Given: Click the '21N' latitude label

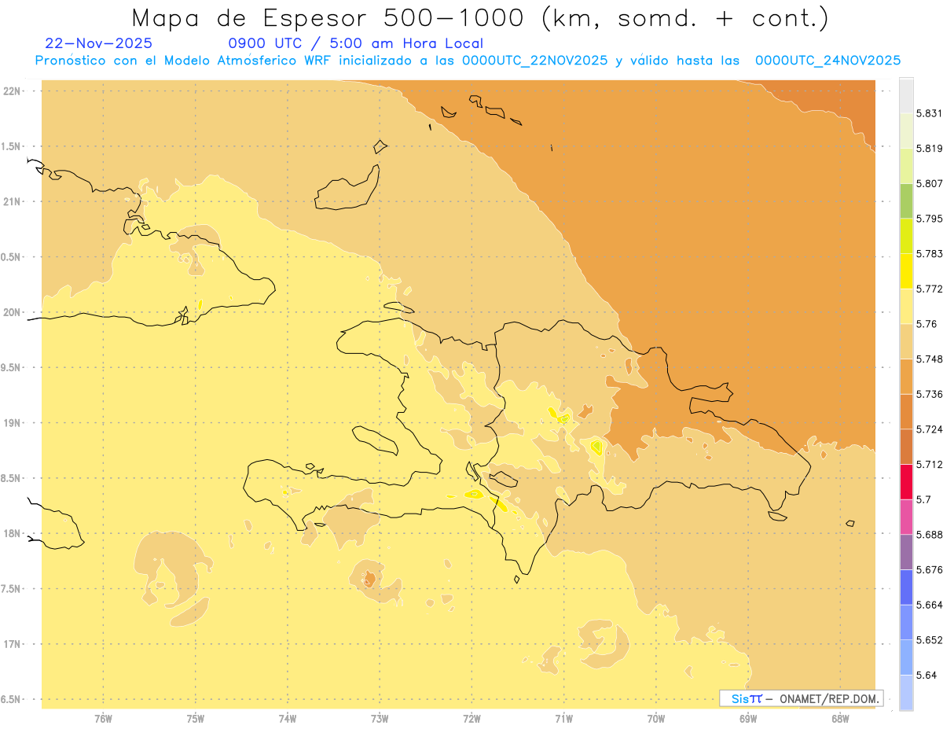Looking at the screenshot, I should tap(13, 201).
